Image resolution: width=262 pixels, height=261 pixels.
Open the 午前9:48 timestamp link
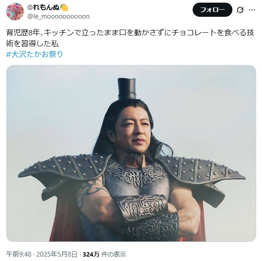[19, 254]
